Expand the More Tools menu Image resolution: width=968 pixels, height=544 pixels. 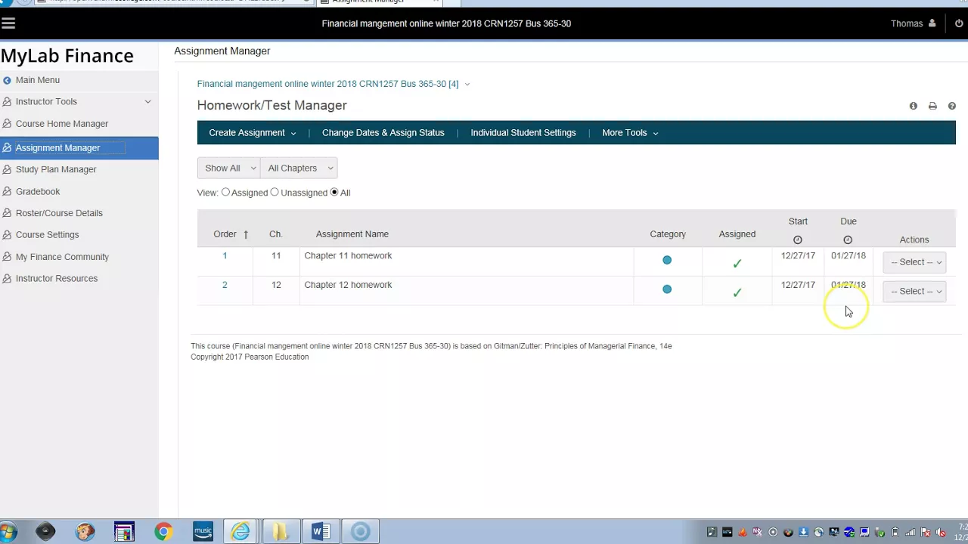pyautogui.click(x=630, y=133)
